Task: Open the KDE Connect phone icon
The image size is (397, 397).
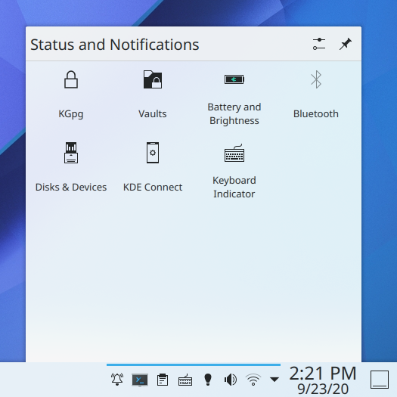Action: click(153, 153)
